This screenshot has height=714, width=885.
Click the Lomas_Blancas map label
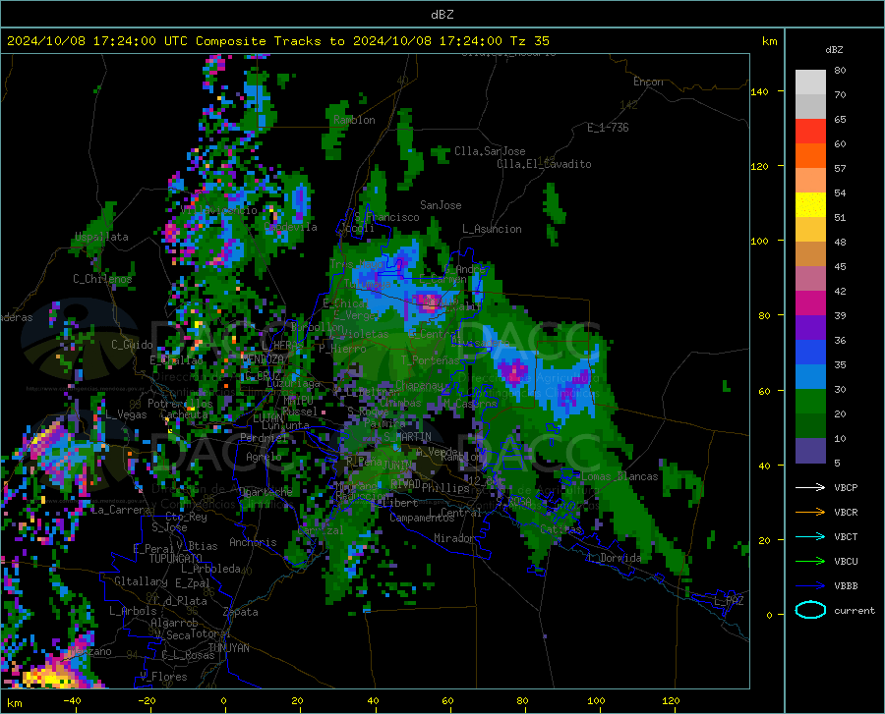[x=619, y=476]
